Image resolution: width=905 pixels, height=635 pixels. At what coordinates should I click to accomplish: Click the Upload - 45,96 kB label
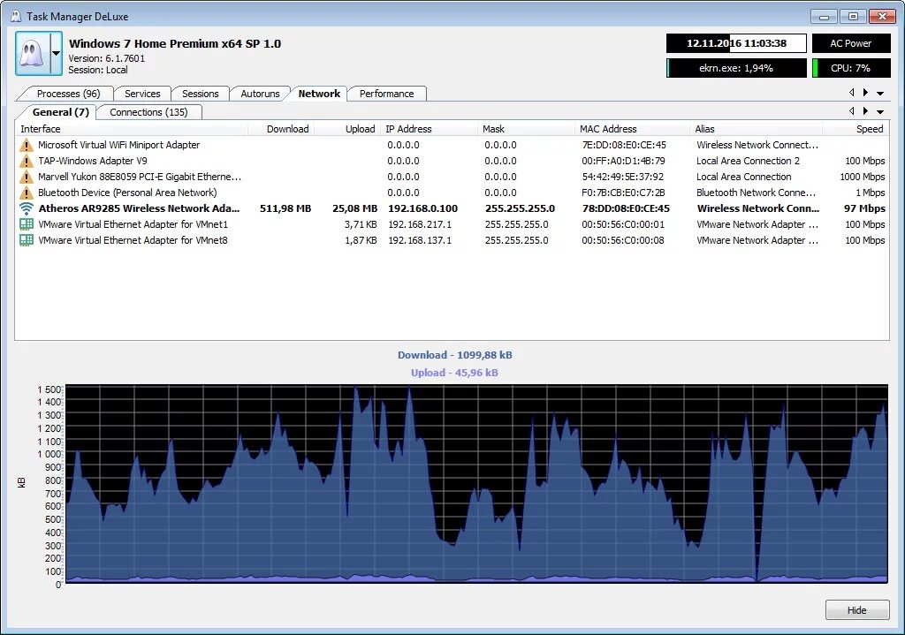click(x=454, y=373)
